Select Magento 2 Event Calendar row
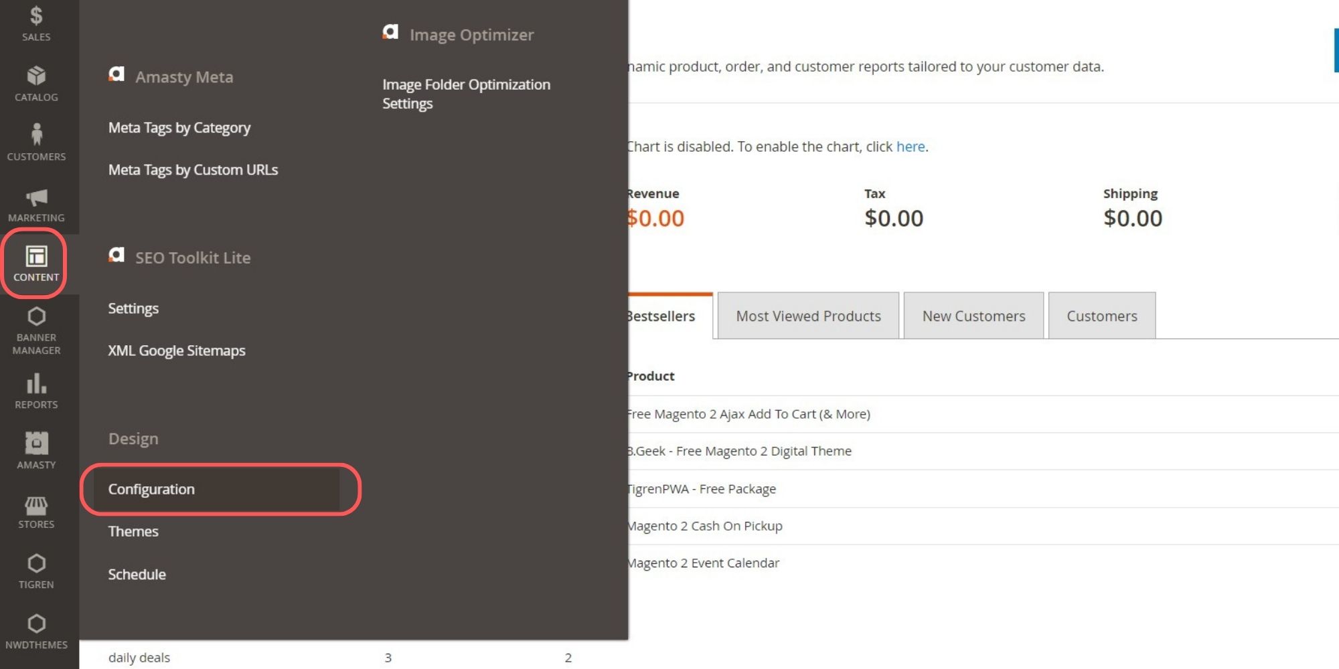 click(x=983, y=563)
